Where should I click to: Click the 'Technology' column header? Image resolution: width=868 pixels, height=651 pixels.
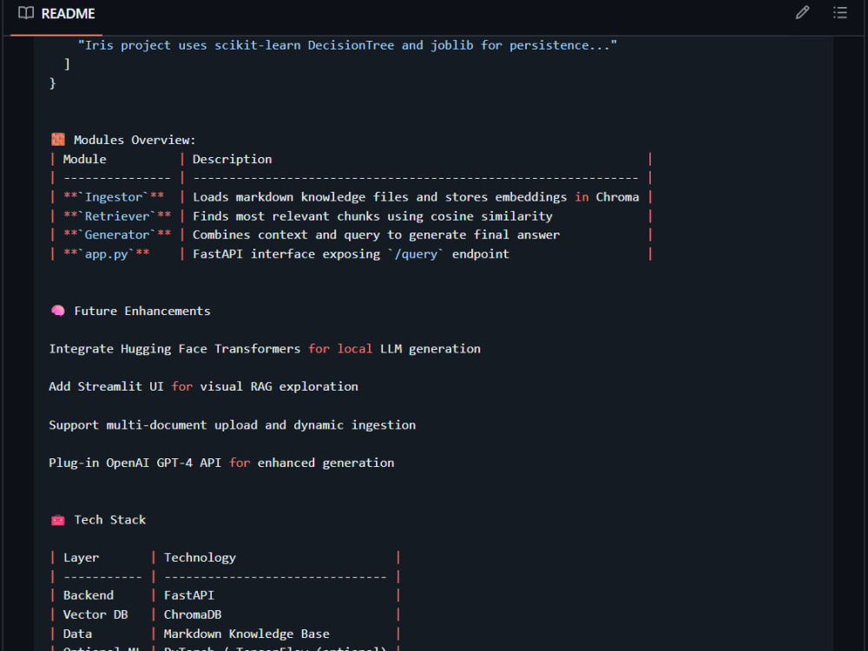(x=200, y=557)
